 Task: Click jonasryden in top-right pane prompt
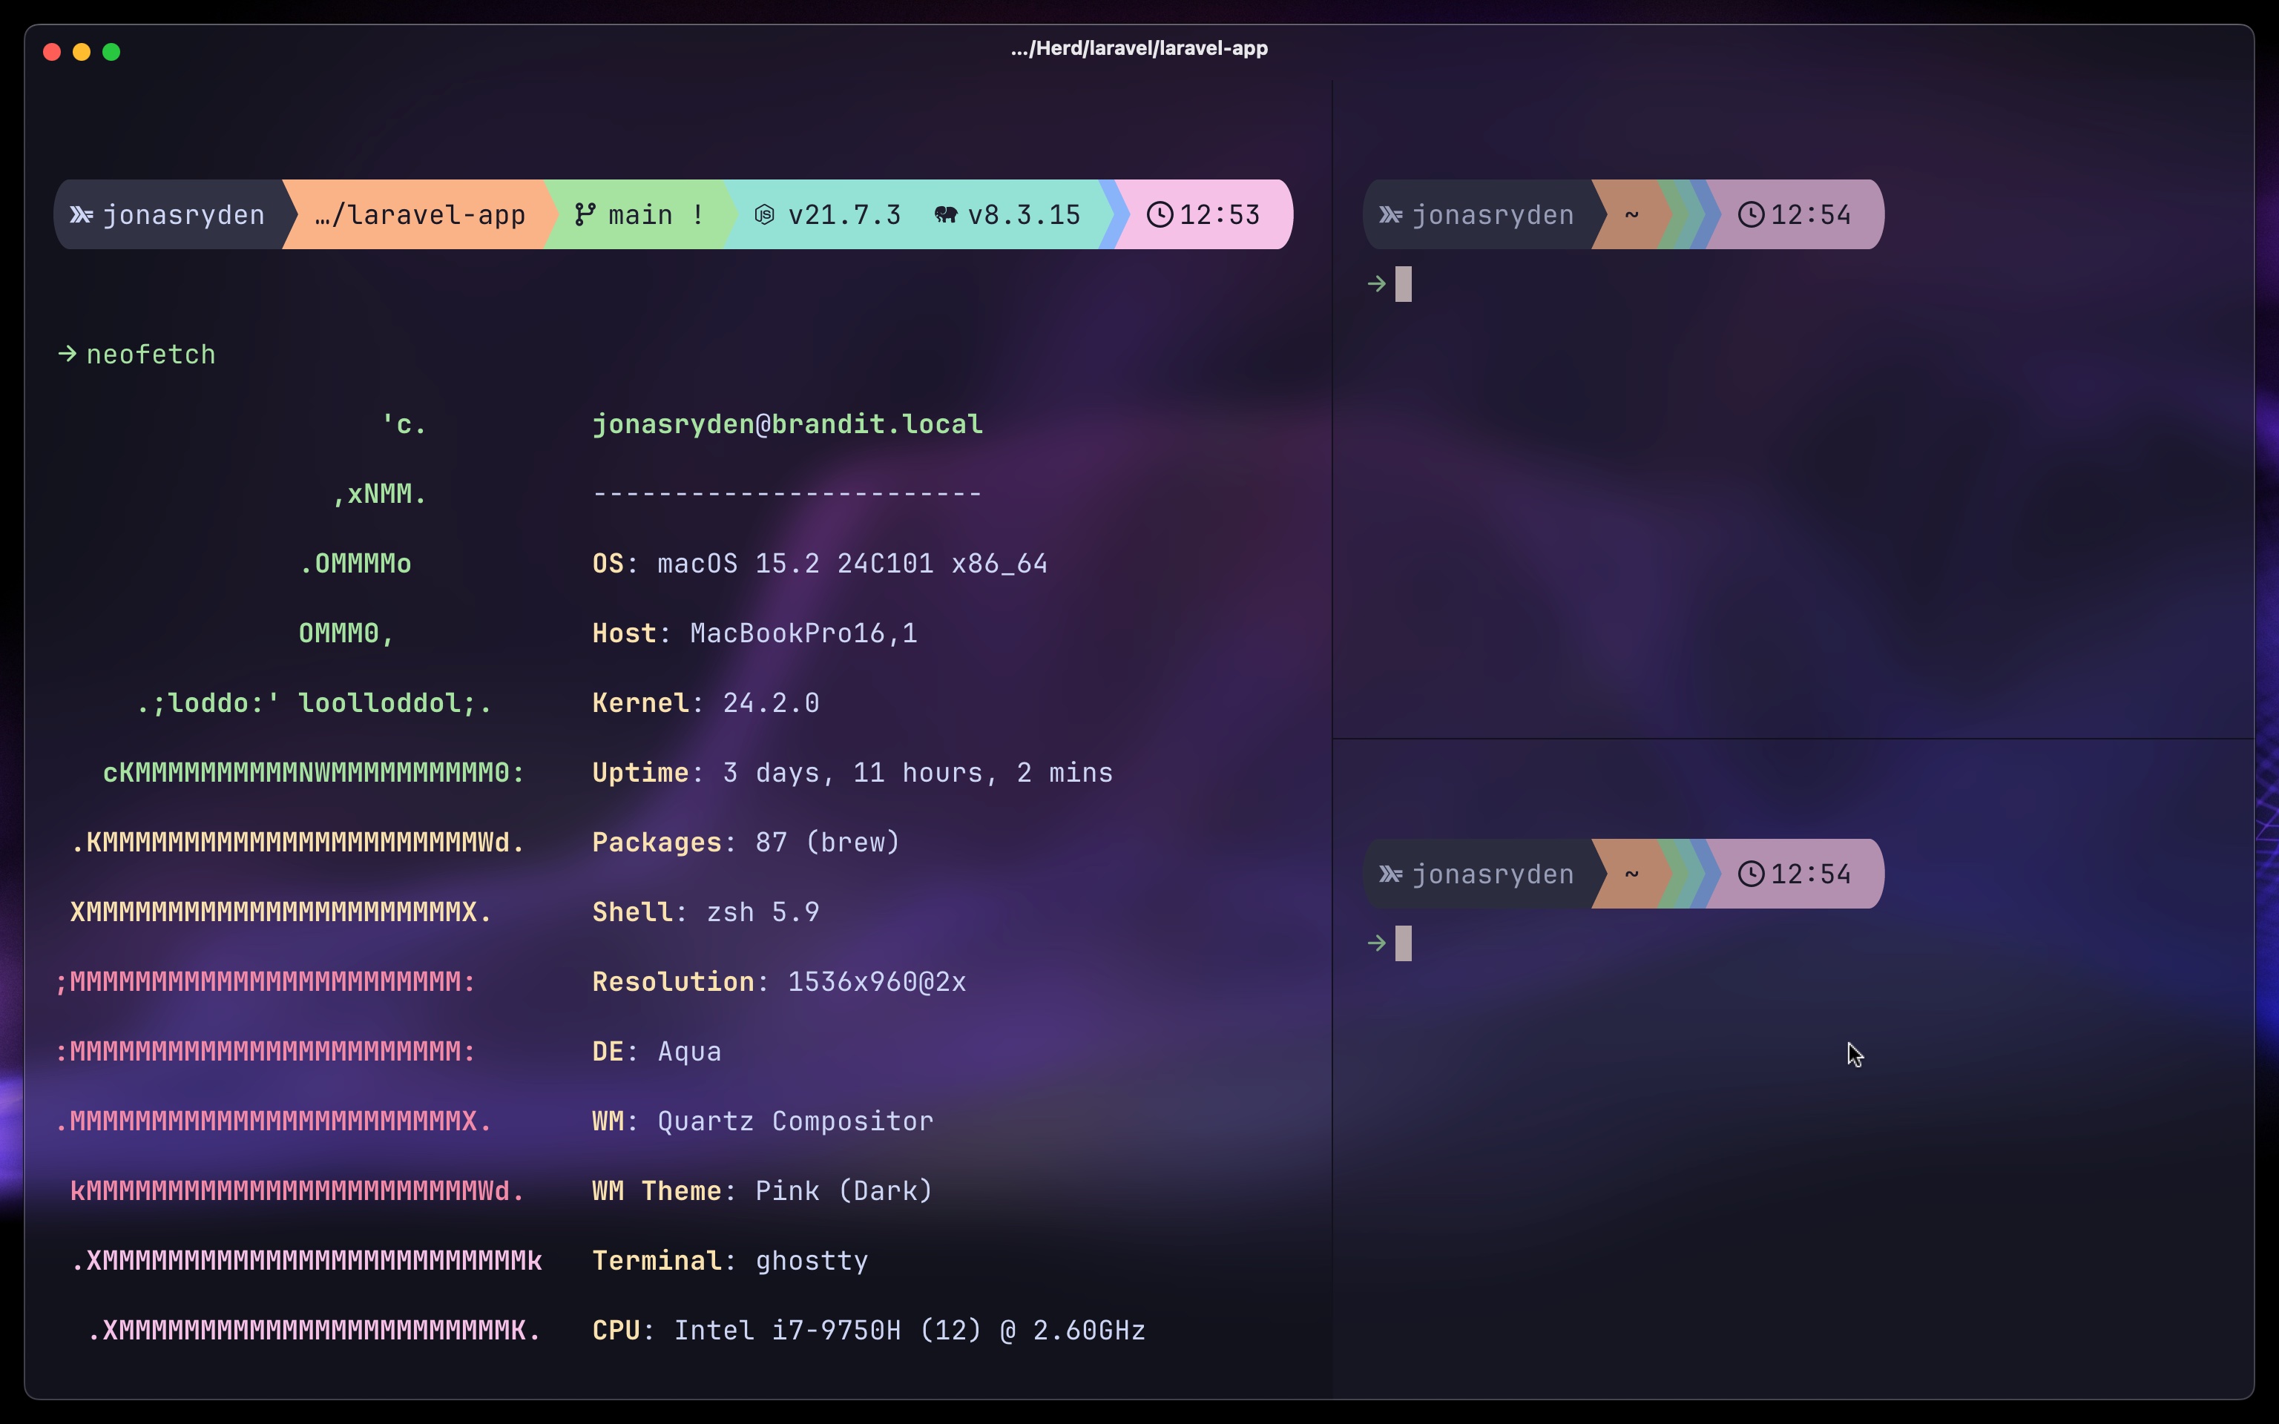[1493, 215]
